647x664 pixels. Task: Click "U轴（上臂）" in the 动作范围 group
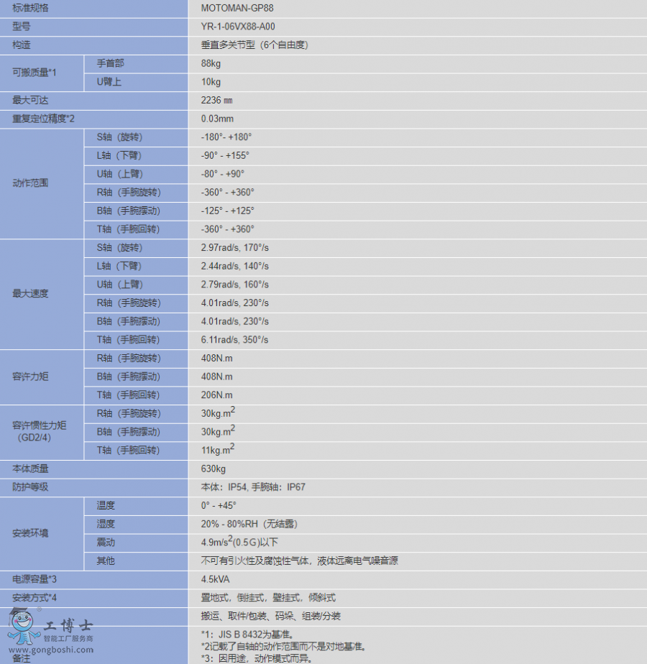point(120,174)
